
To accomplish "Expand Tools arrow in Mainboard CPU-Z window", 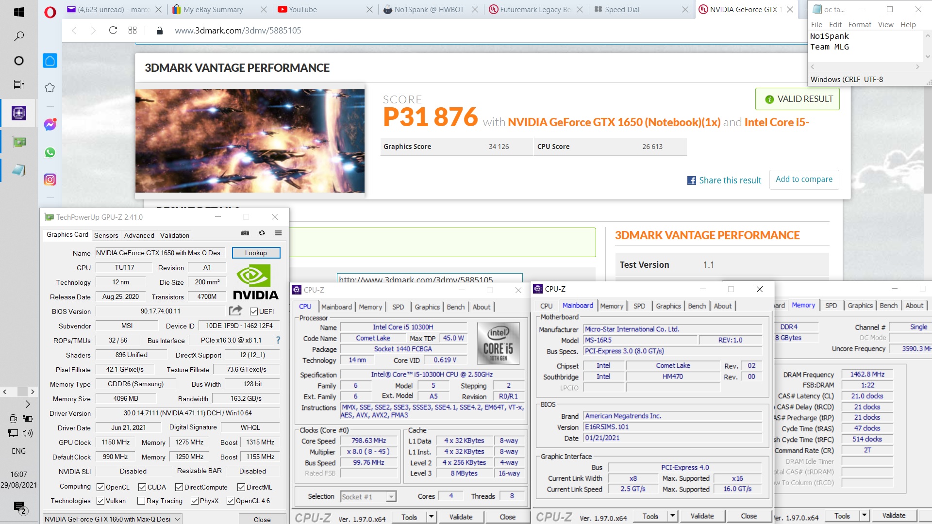I will coord(672,516).
